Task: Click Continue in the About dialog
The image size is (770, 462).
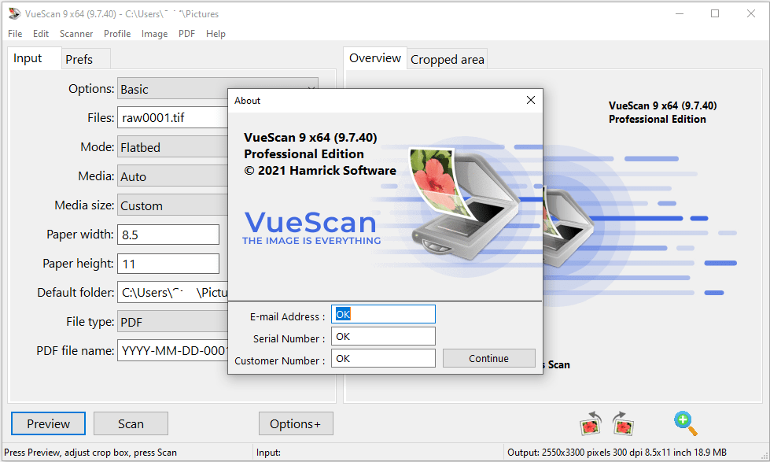Action: (488, 358)
